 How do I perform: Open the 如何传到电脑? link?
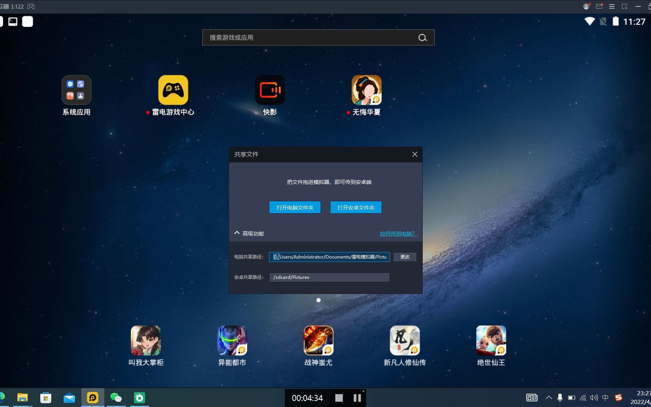398,234
